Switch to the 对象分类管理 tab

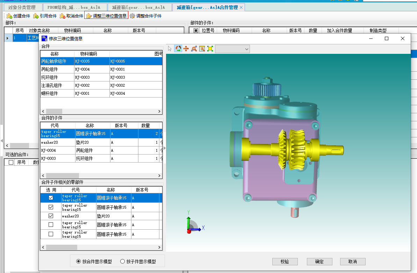click(x=22, y=7)
